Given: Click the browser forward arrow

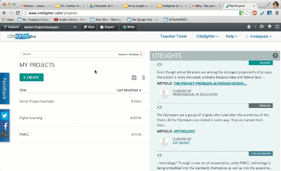Looking at the screenshot, I should point(11,13).
